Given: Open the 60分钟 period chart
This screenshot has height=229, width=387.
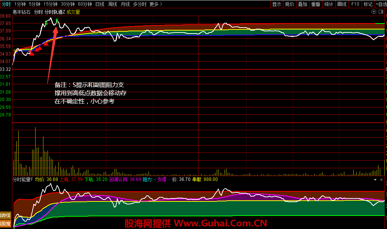Looking at the screenshot, I should pos(85,4).
